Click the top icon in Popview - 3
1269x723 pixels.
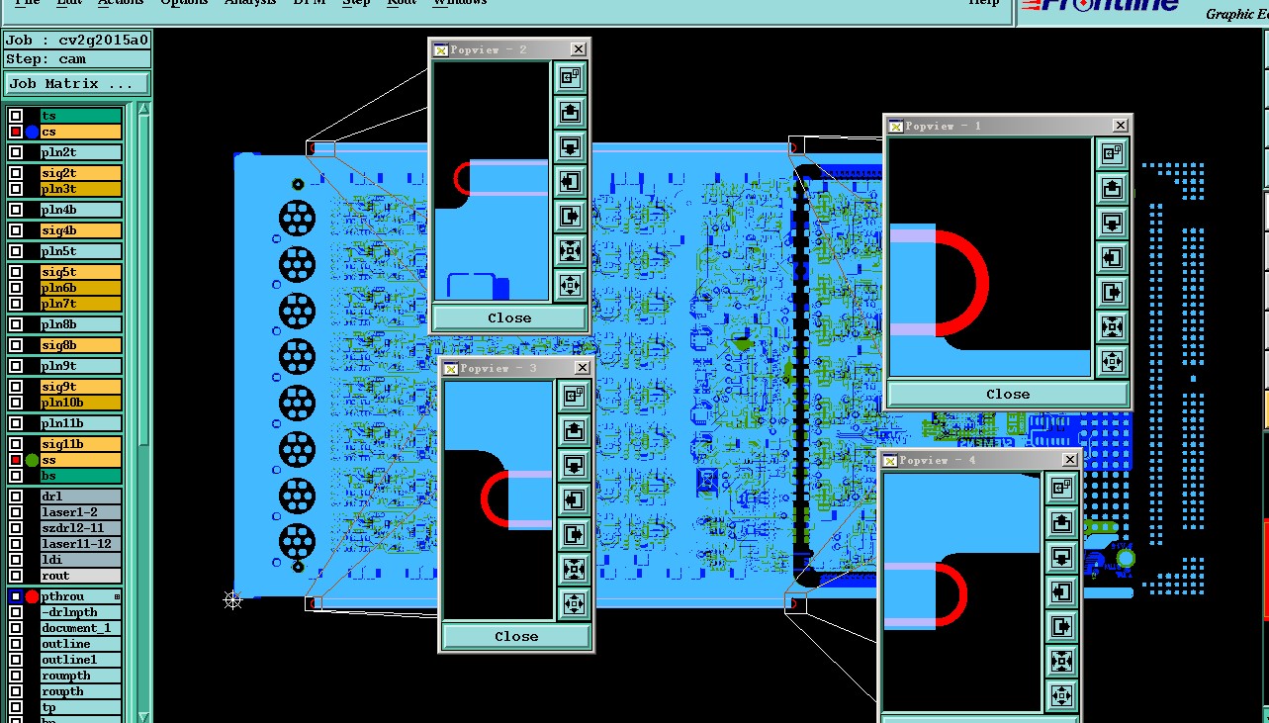click(574, 397)
